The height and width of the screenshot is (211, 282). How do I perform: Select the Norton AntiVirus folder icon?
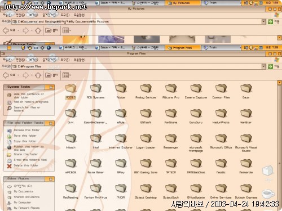(96, 188)
